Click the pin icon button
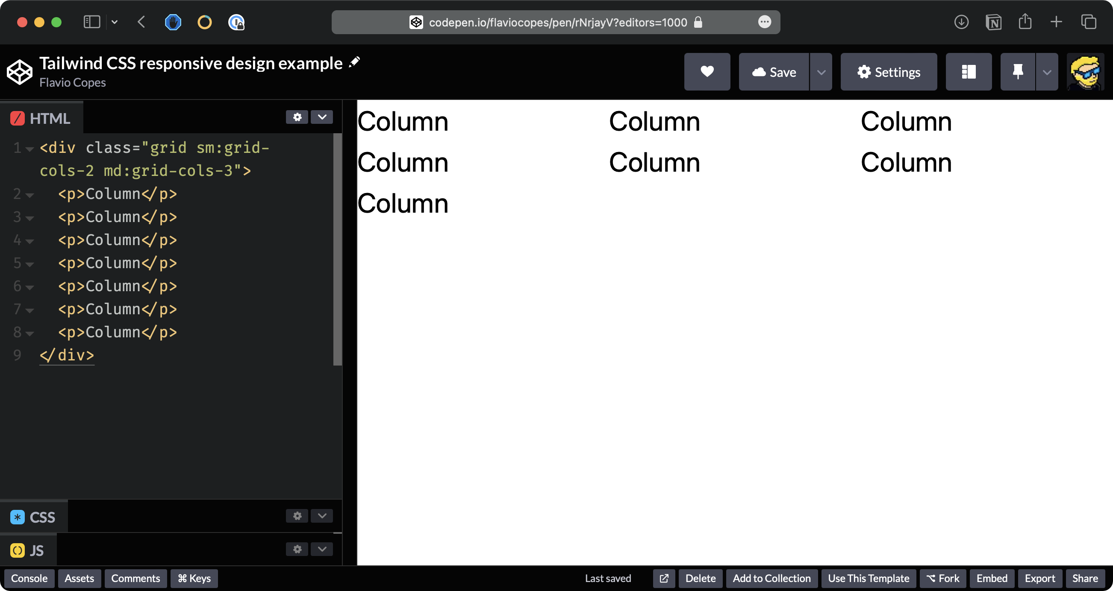 pyautogui.click(x=1018, y=72)
